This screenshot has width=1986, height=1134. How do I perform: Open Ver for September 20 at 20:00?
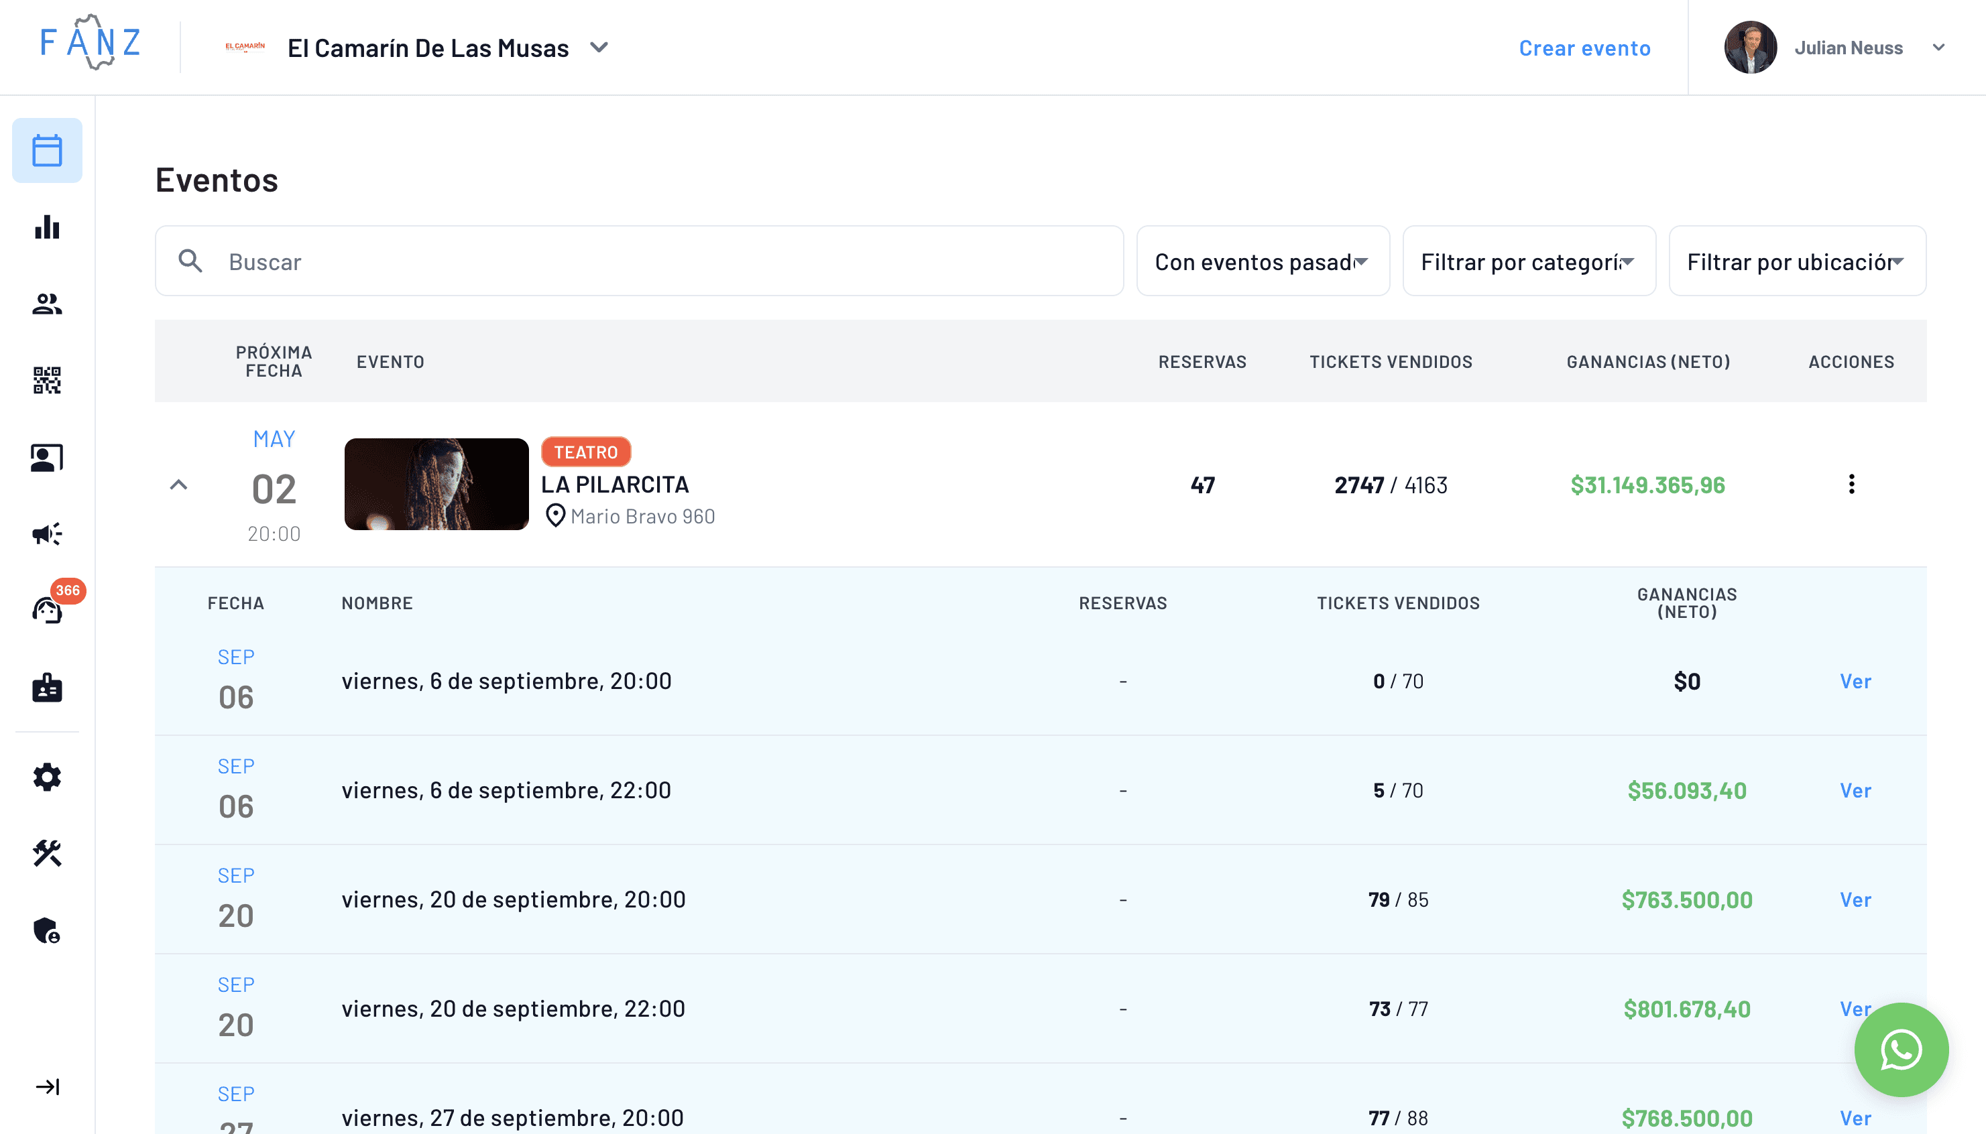(x=1855, y=899)
